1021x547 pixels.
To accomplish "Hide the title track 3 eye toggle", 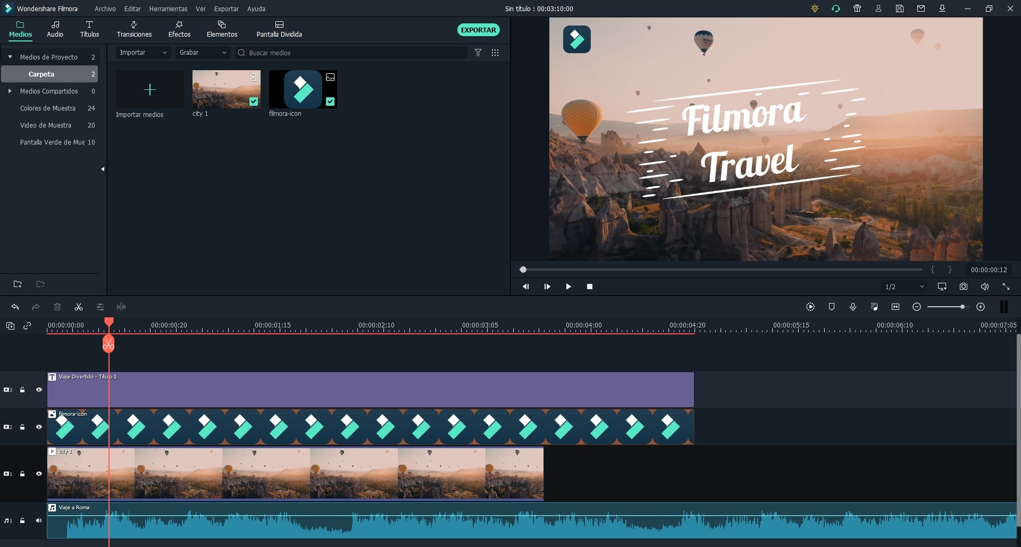I will (39, 390).
